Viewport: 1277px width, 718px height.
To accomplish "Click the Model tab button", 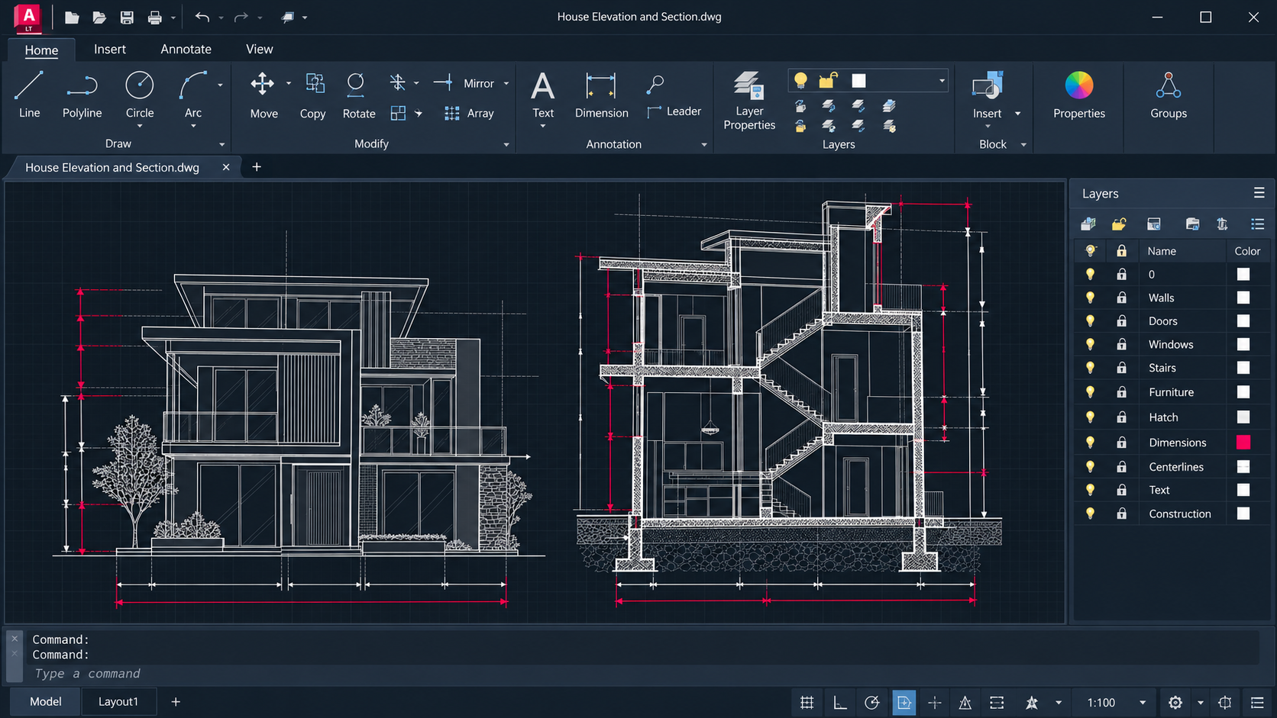I will coord(46,701).
